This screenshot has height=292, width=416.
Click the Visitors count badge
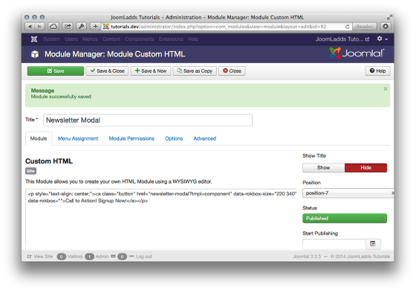pos(61,256)
